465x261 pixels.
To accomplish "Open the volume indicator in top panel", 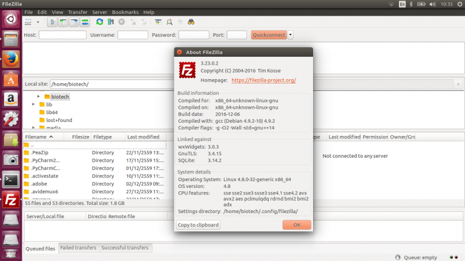I will [x=432, y=4].
